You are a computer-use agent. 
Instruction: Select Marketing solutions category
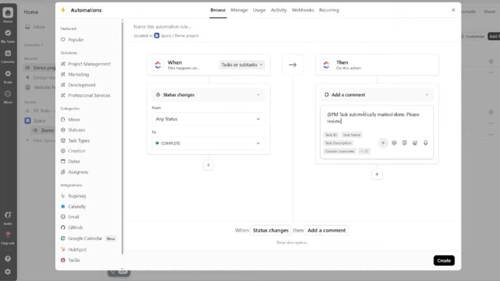(75, 74)
